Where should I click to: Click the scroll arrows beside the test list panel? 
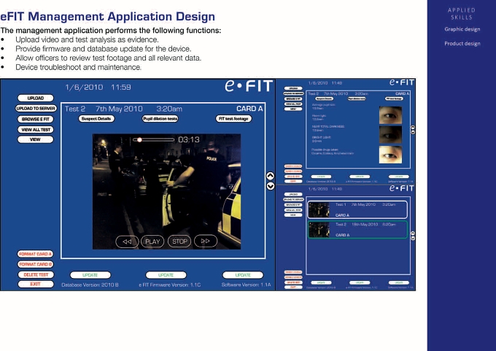tap(413, 236)
